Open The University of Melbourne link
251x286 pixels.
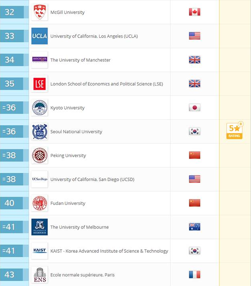(79, 227)
